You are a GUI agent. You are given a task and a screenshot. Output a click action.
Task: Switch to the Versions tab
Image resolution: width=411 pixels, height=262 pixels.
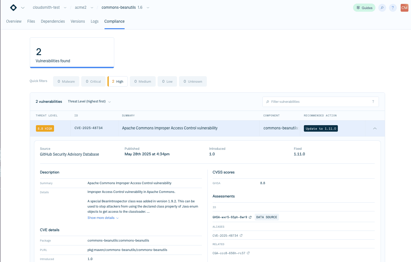[x=78, y=21]
